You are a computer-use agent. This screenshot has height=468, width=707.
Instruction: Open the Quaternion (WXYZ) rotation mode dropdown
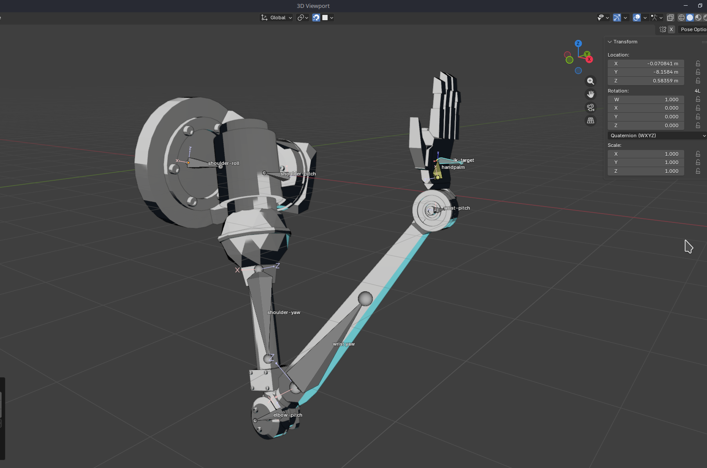[x=657, y=136]
